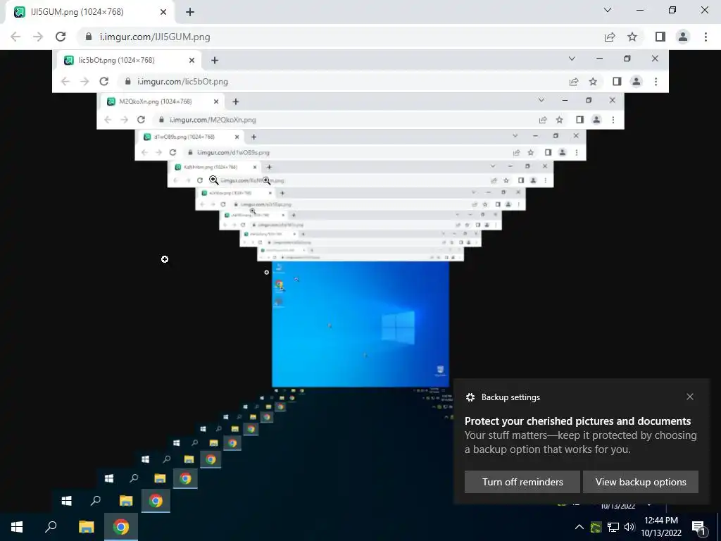Open the side panel in the outermost Chrome window
This screenshot has width=721, height=541.
tap(660, 37)
